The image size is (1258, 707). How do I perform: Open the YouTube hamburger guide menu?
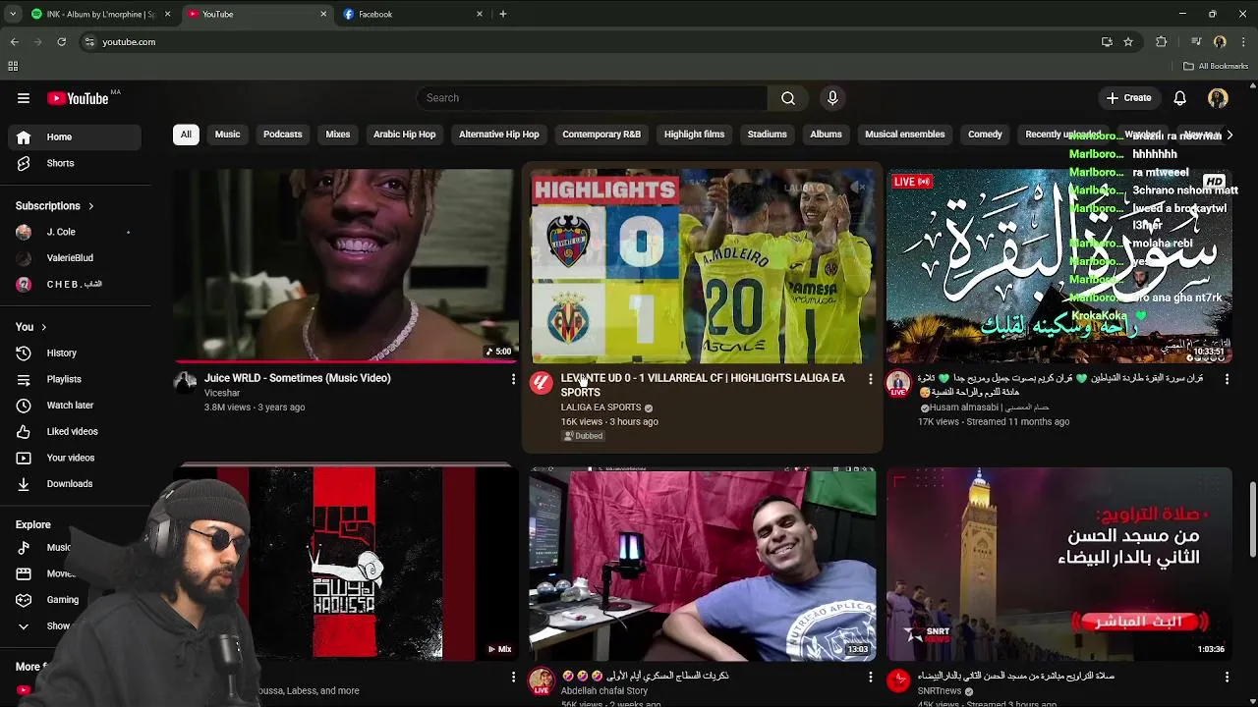24,98
